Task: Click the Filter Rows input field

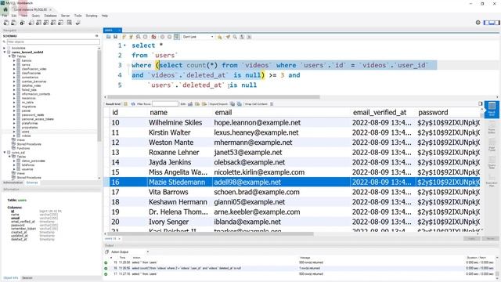Action: point(165,104)
